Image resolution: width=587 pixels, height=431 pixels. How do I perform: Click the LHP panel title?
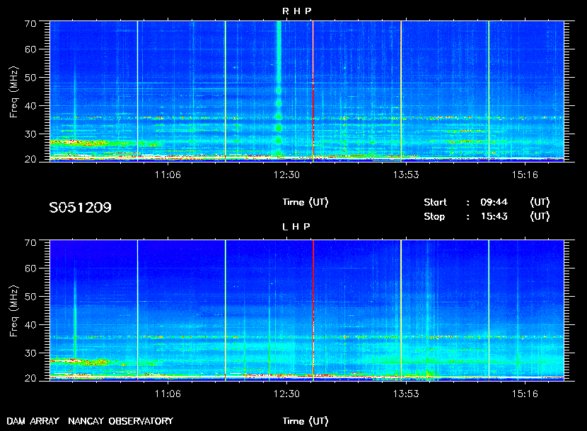pyautogui.click(x=296, y=226)
